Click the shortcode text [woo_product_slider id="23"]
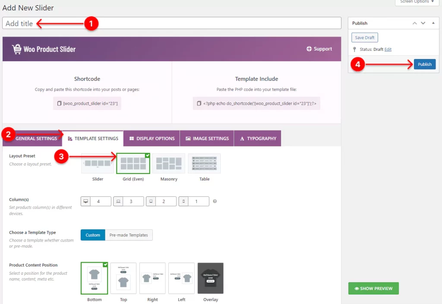Image resolution: width=442 pixels, height=304 pixels. [x=90, y=103]
